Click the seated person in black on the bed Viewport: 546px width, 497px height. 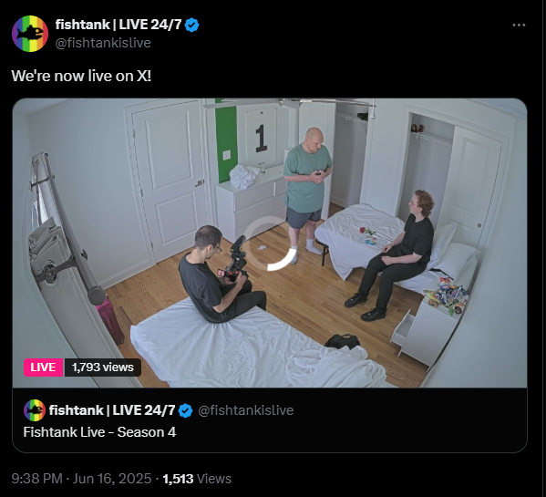tap(394, 254)
